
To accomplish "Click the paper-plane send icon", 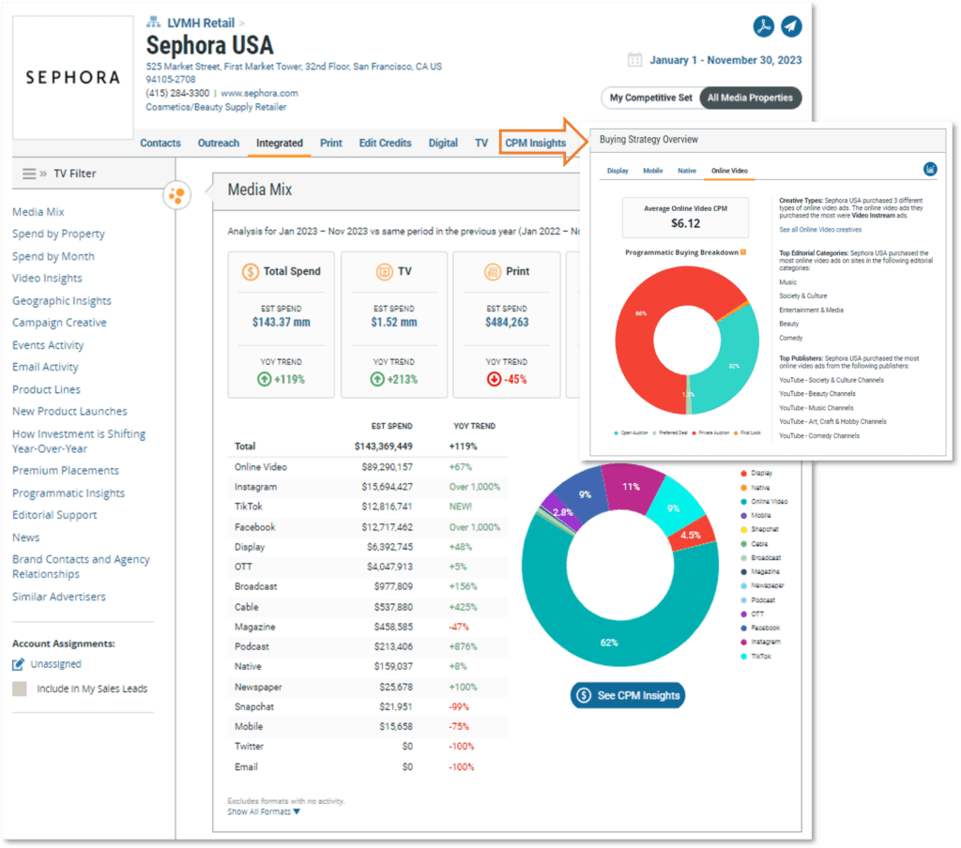I will 791,26.
